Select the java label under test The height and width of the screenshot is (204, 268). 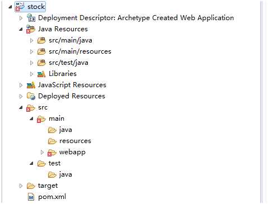click(65, 174)
